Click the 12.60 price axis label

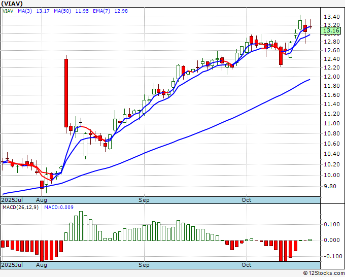[x=332, y=50]
